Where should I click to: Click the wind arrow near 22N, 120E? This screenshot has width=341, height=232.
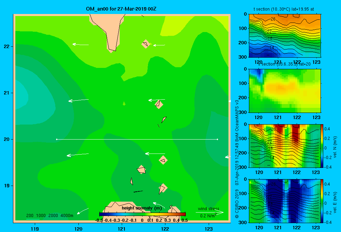point(80,44)
